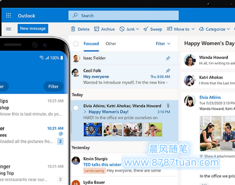Click the Elvia Atkins sender name in reading pane
Screen dimensions: 235x185
coord(210,97)
